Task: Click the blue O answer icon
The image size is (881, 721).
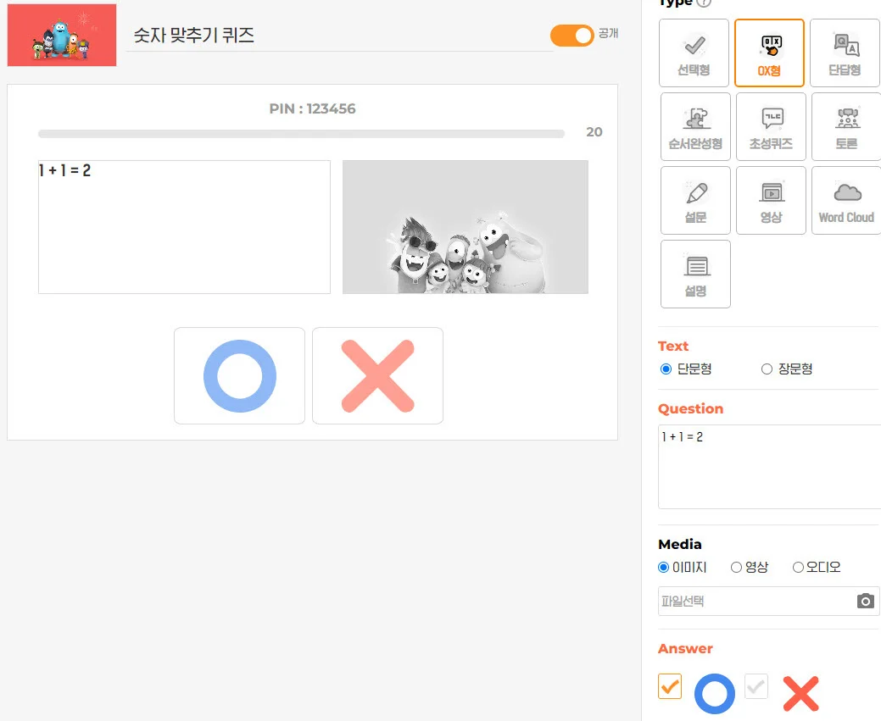Action: tap(714, 694)
